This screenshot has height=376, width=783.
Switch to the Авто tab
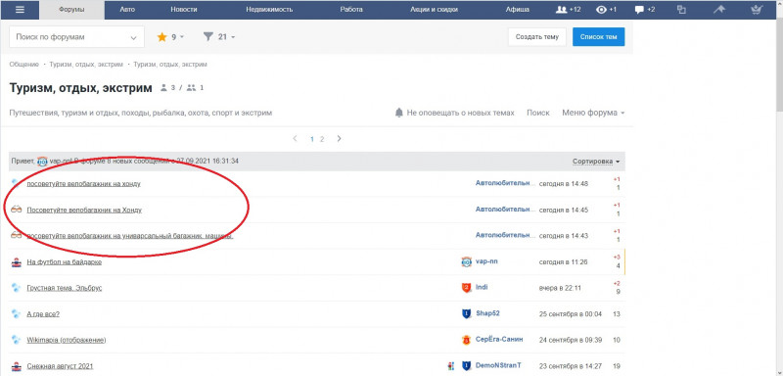pos(127,10)
